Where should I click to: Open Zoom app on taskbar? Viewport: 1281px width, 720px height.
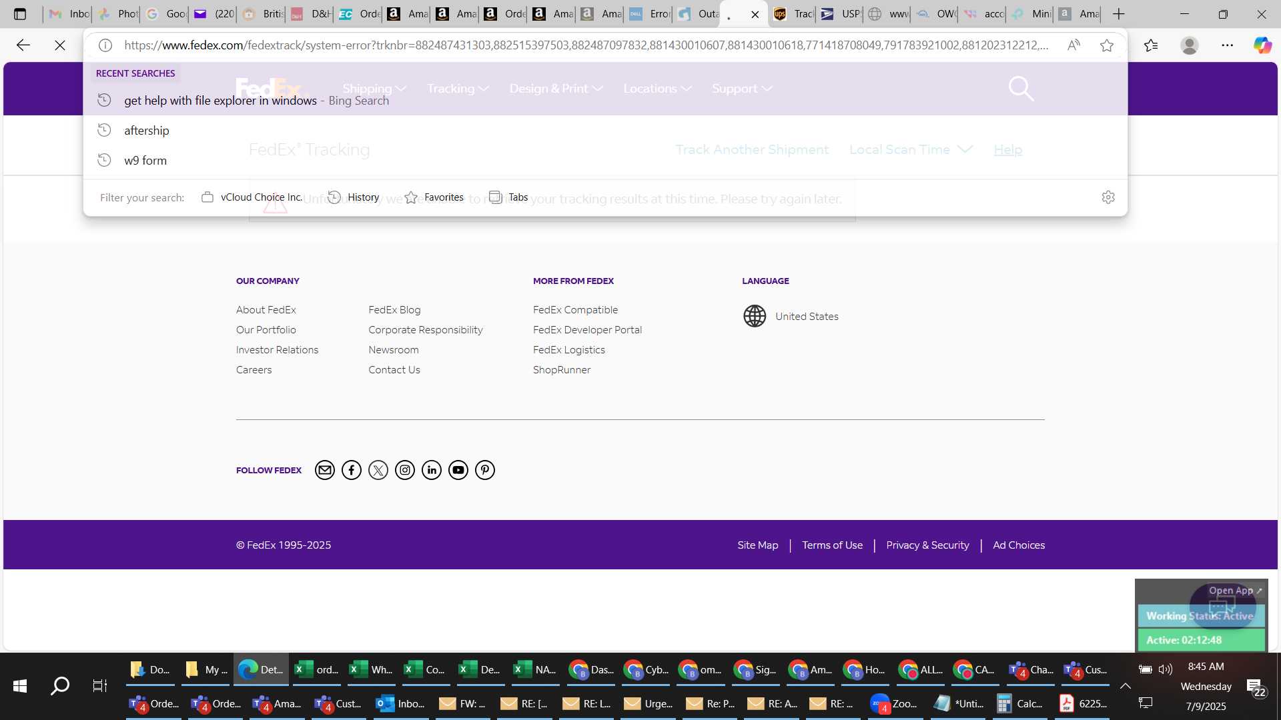point(895,703)
